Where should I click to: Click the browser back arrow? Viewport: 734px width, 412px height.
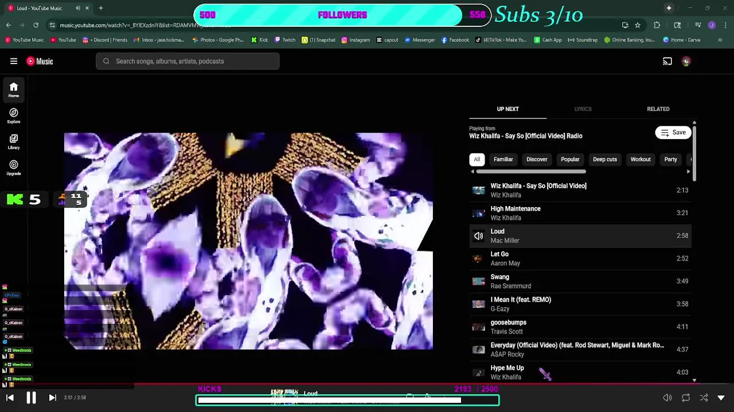coord(8,25)
